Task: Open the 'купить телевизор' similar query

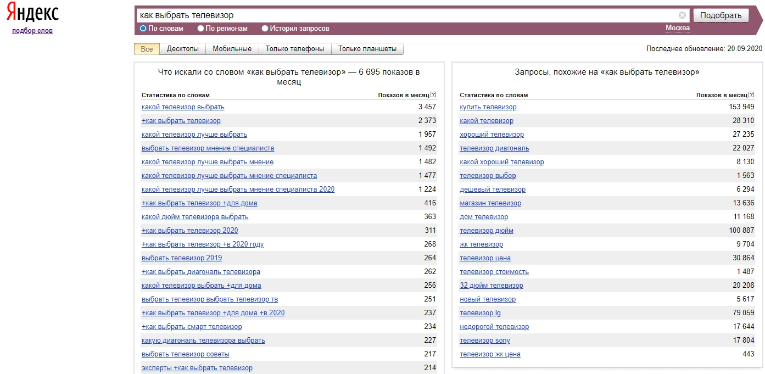Action: [x=488, y=107]
